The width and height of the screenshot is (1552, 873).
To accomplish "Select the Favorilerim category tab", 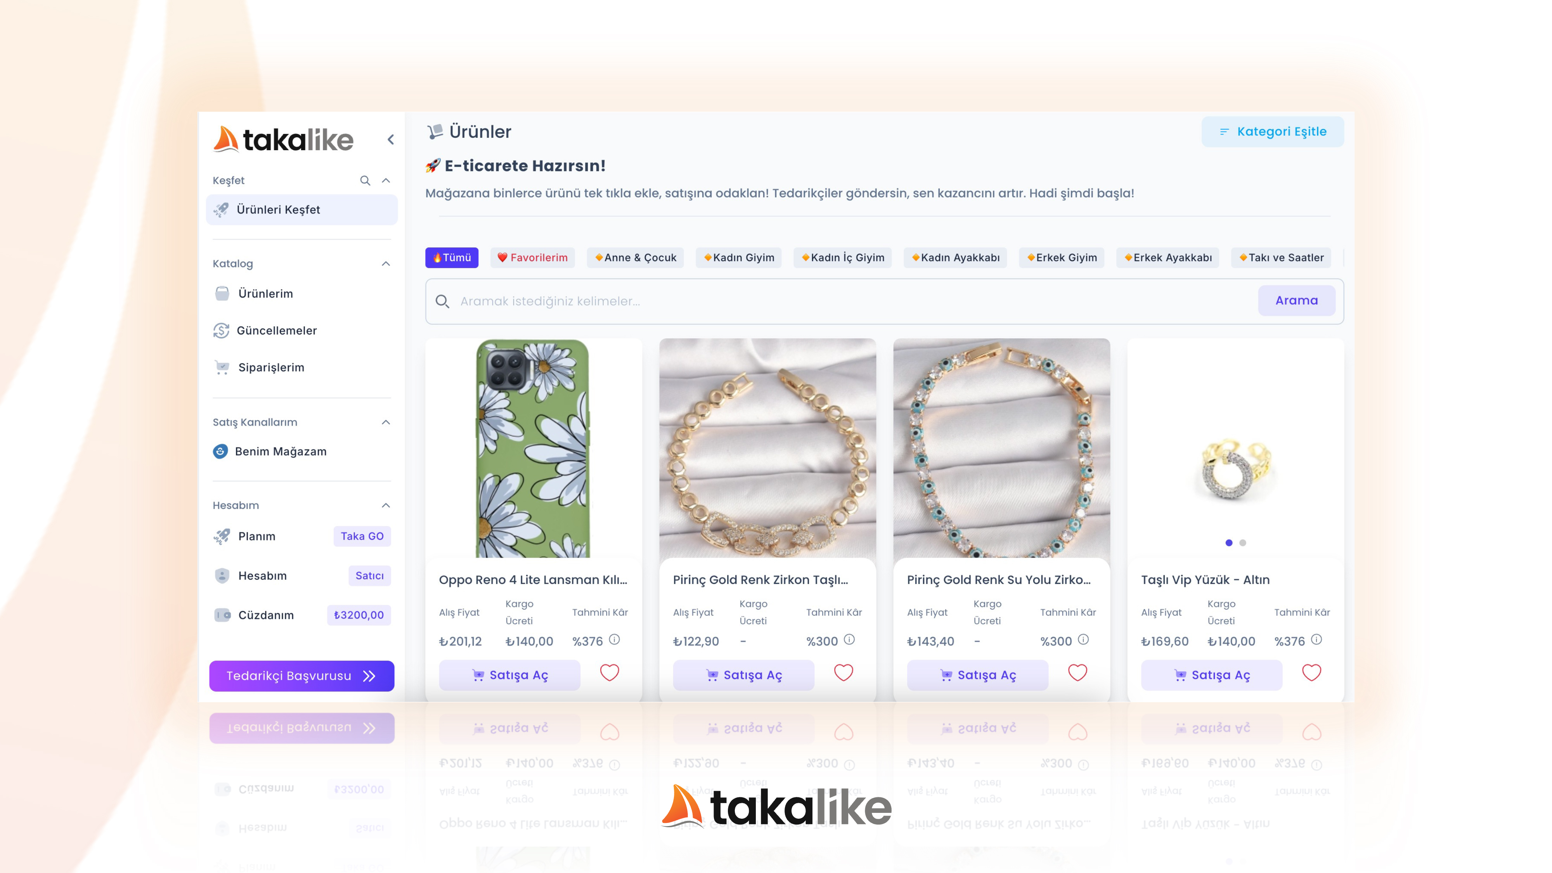I will click(x=533, y=258).
